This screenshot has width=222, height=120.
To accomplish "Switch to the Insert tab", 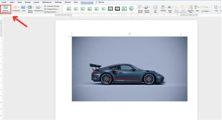I will click(12, 2).
